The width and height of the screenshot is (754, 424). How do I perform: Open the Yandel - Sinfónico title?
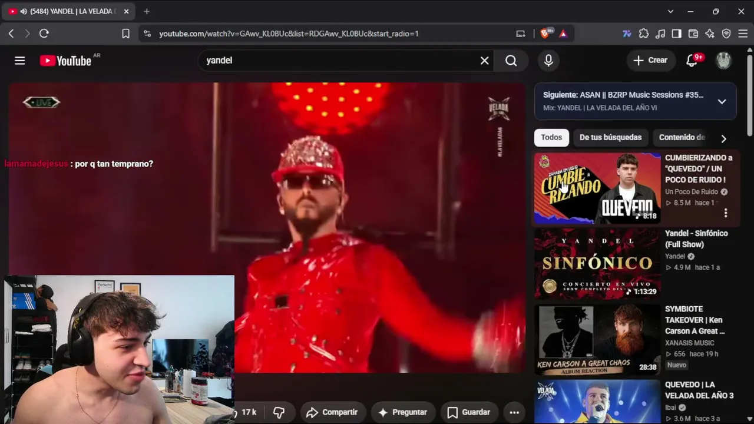696,238
